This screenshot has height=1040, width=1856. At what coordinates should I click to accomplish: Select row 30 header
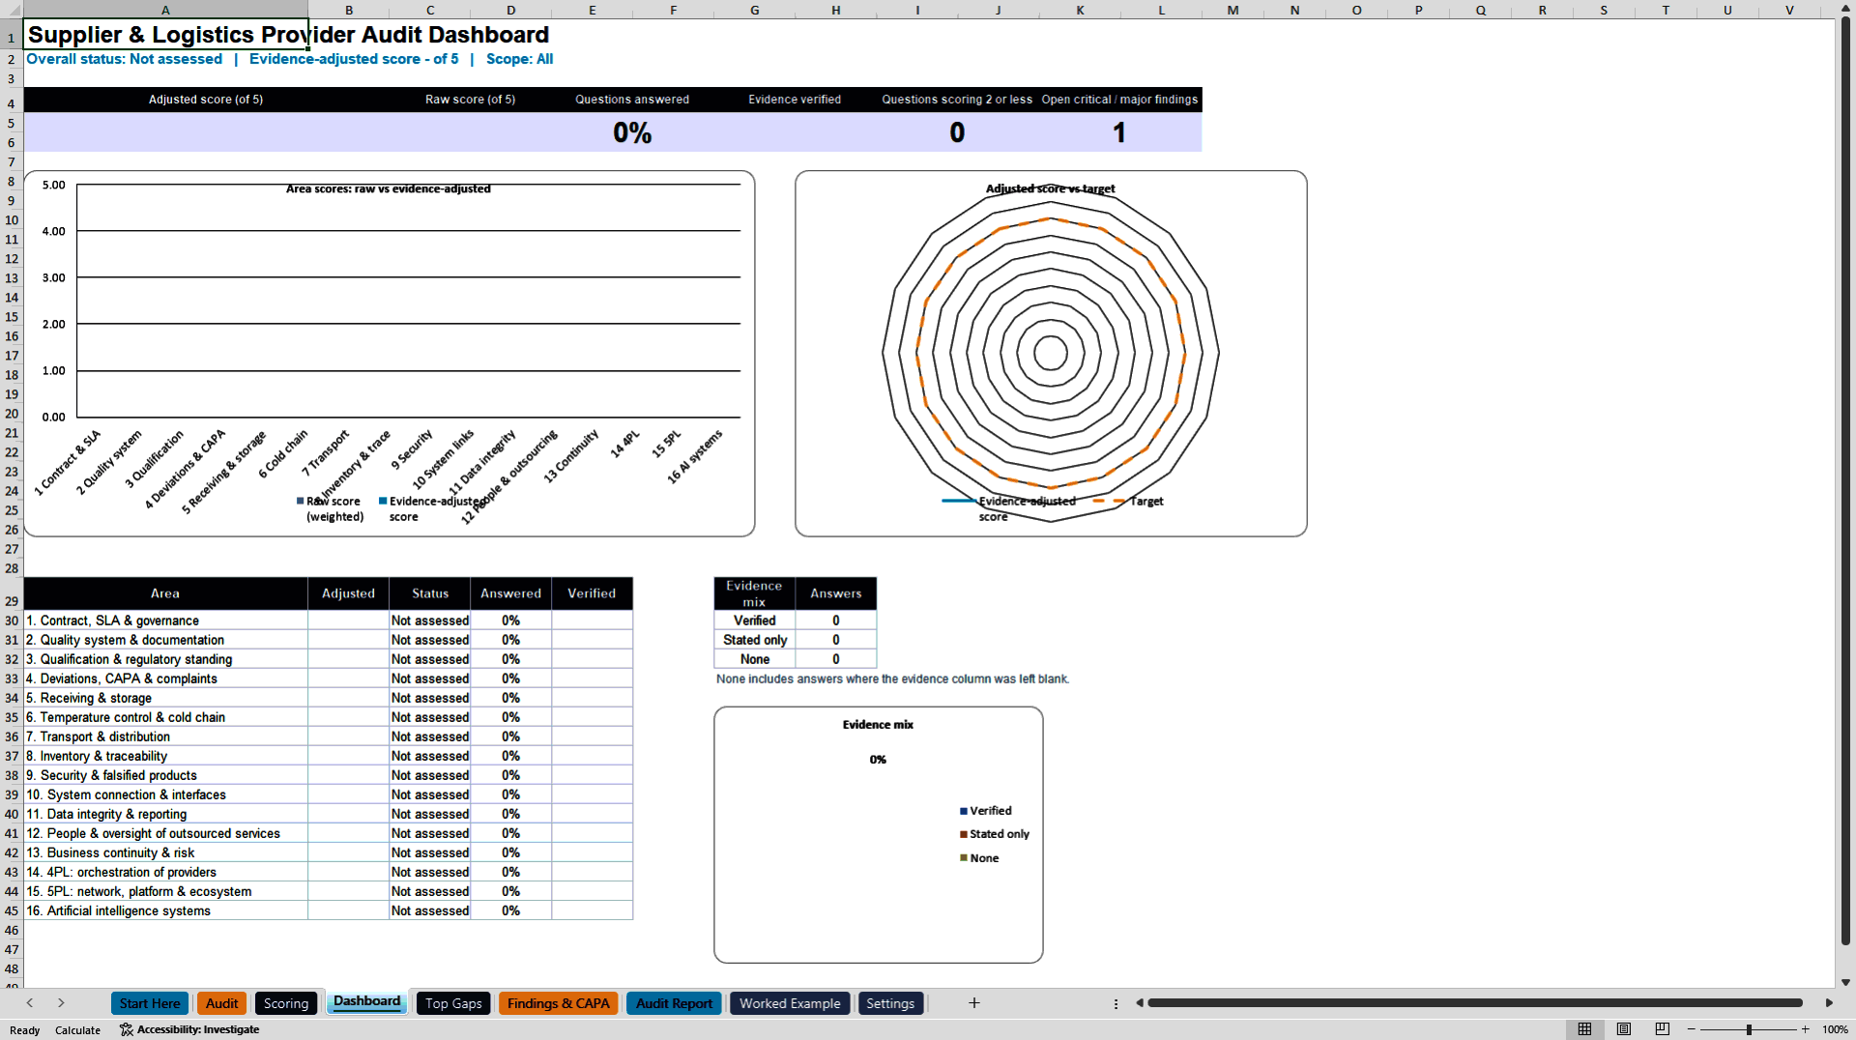point(12,621)
